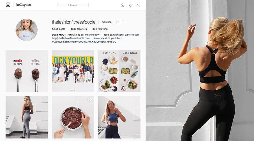
Task: Click the search field in header
Action: (x=73, y=5)
